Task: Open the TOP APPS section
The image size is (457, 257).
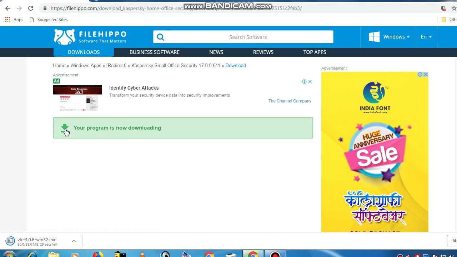Action: 315,52
